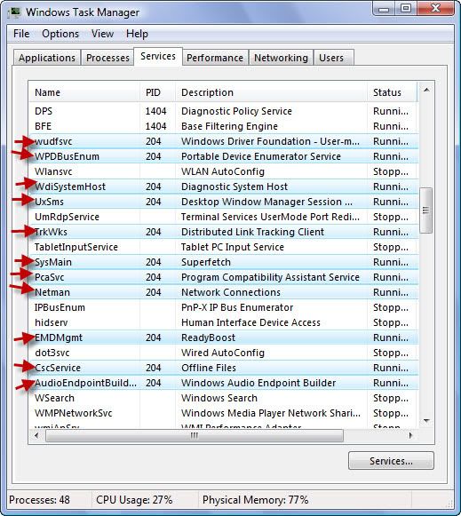This screenshot has width=461, height=516.
Task: Click the Physical Memory: 77% status entry
Action: click(255, 500)
